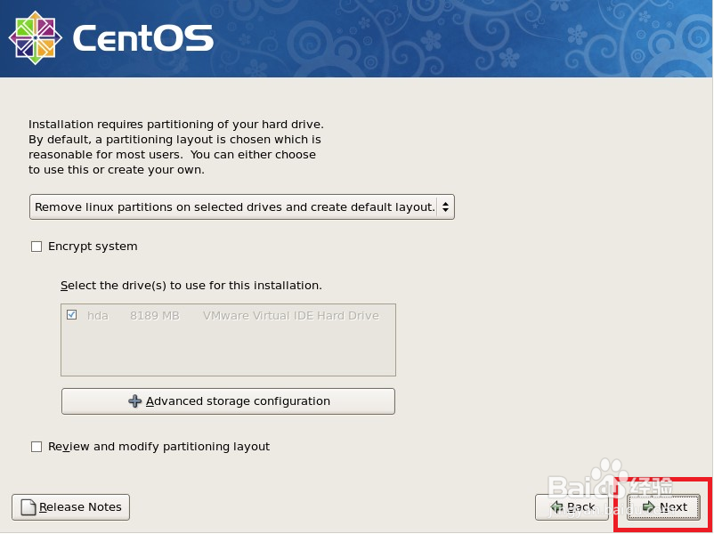This screenshot has width=714, height=534.
Task: Proceed with the Next button
Action: coord(663,506)
